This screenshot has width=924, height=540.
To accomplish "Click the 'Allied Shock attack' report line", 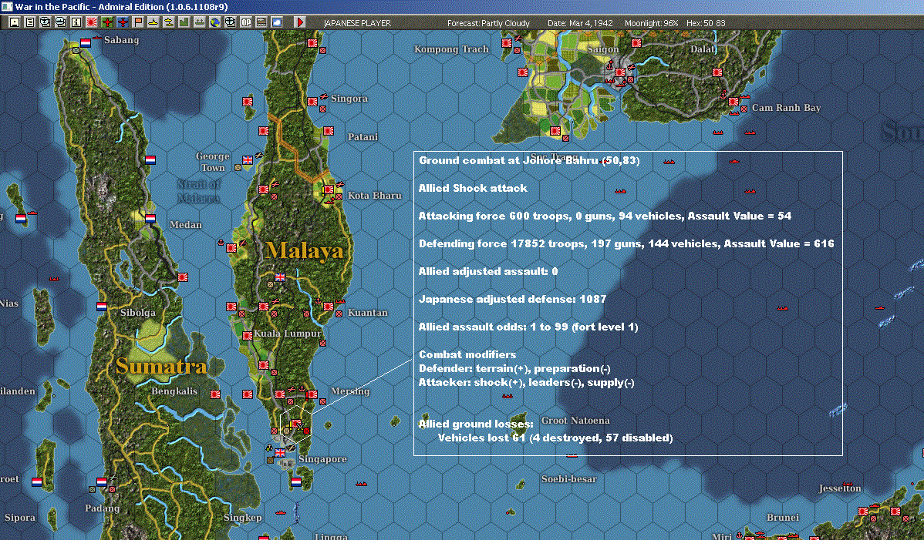I will click(473, 188).
